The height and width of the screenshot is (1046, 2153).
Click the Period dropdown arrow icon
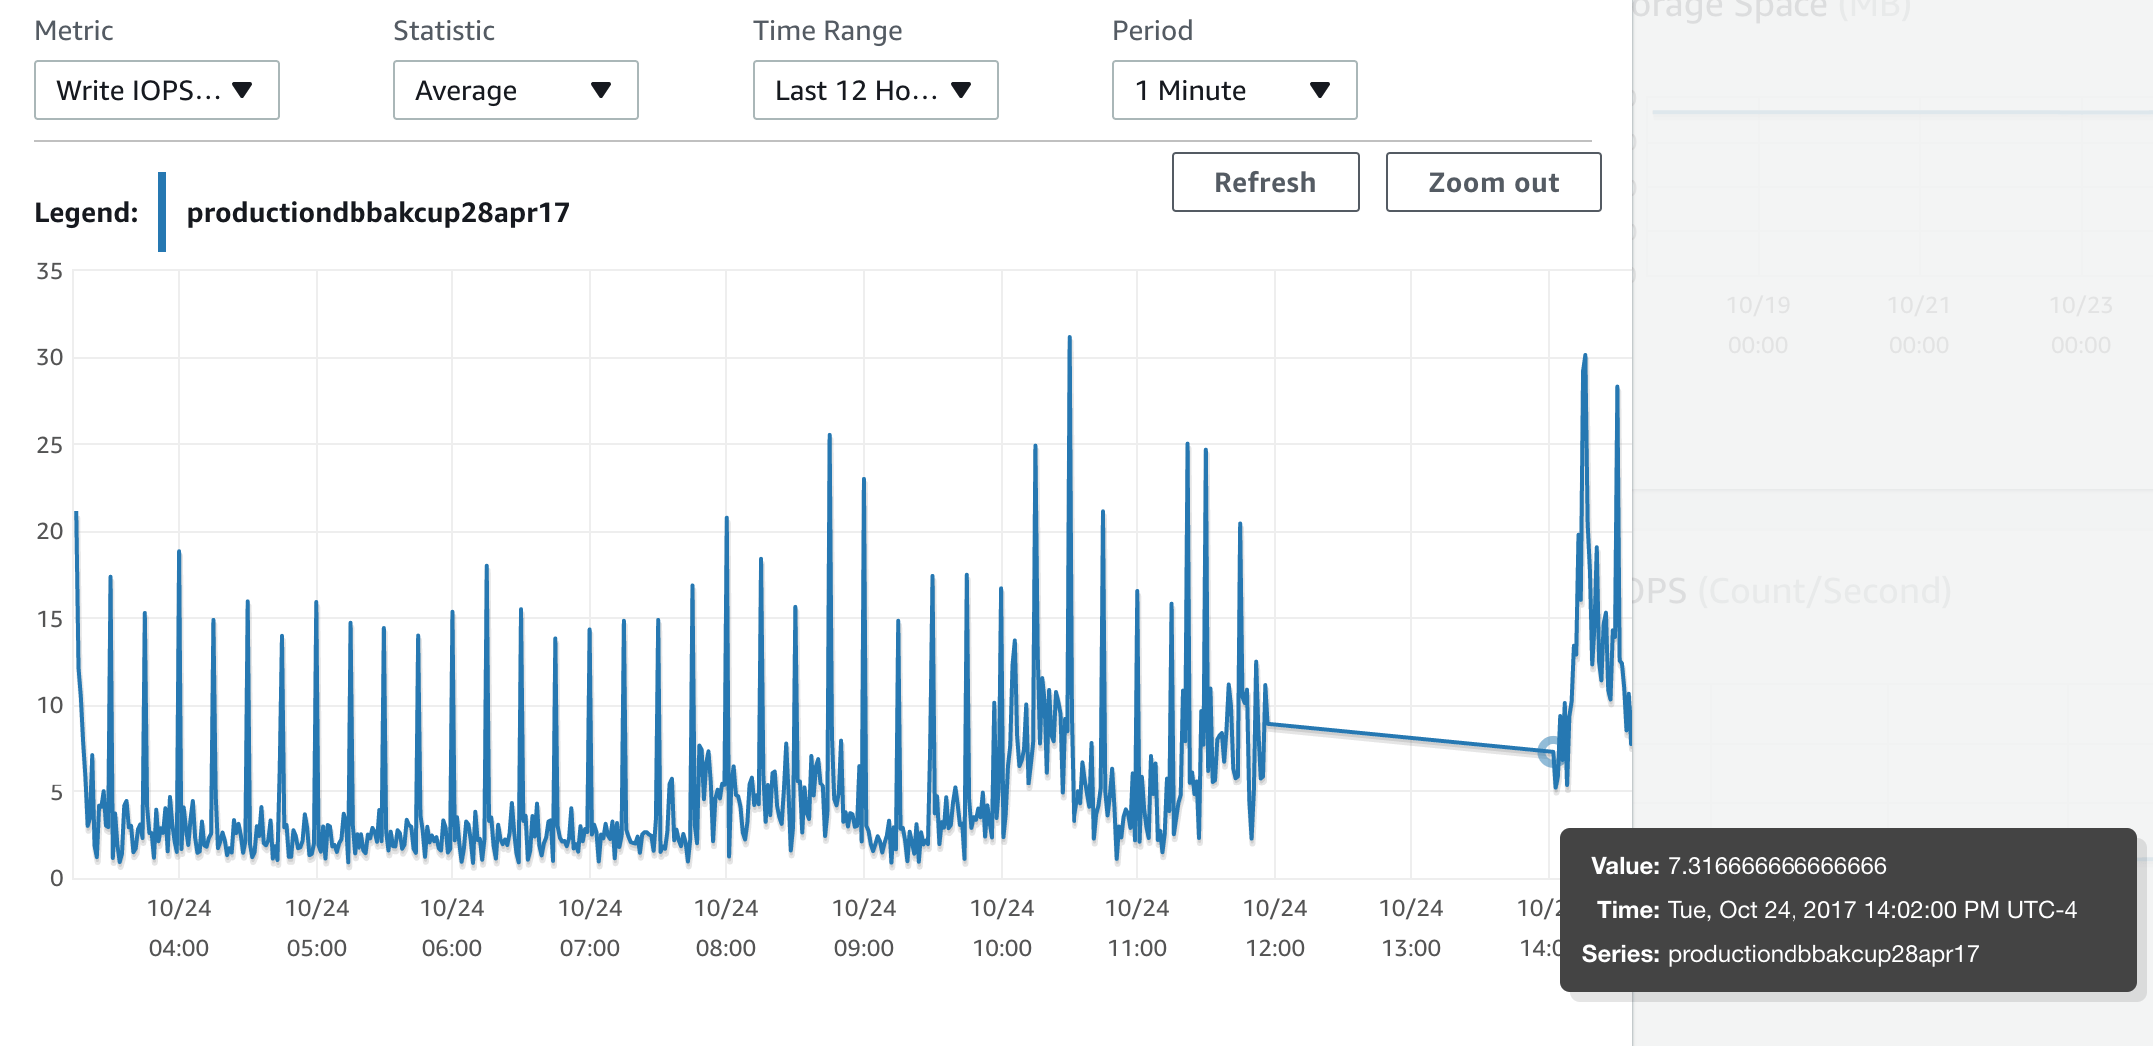point(1320,90)
